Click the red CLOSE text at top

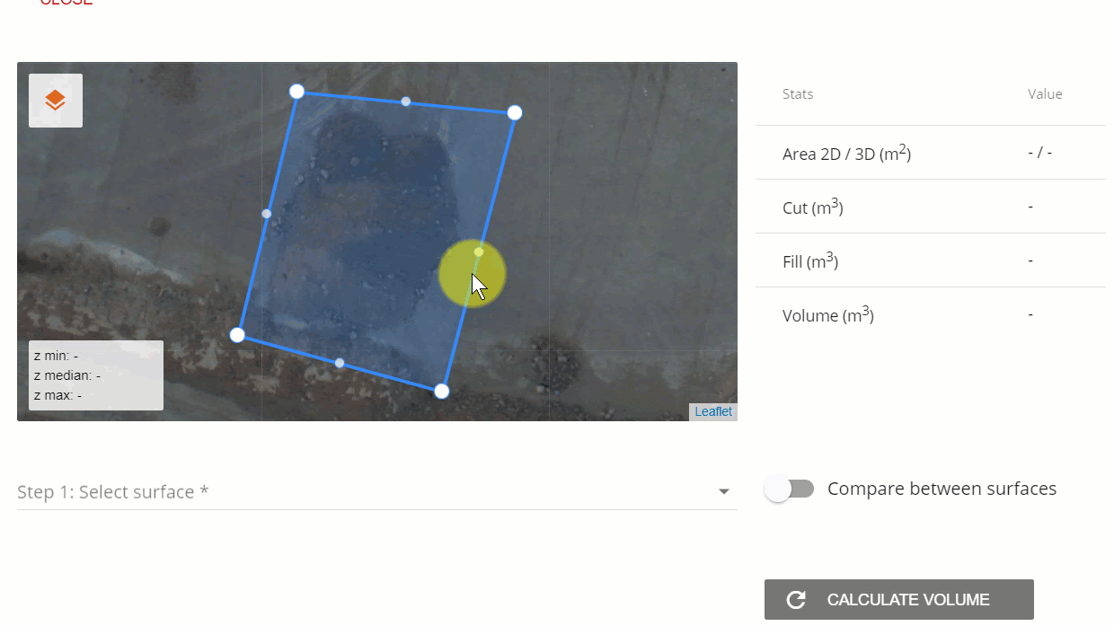tap(66, 2)
